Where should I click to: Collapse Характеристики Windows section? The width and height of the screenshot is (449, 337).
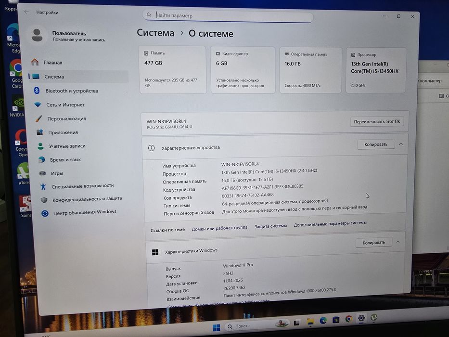pos(398,242)
